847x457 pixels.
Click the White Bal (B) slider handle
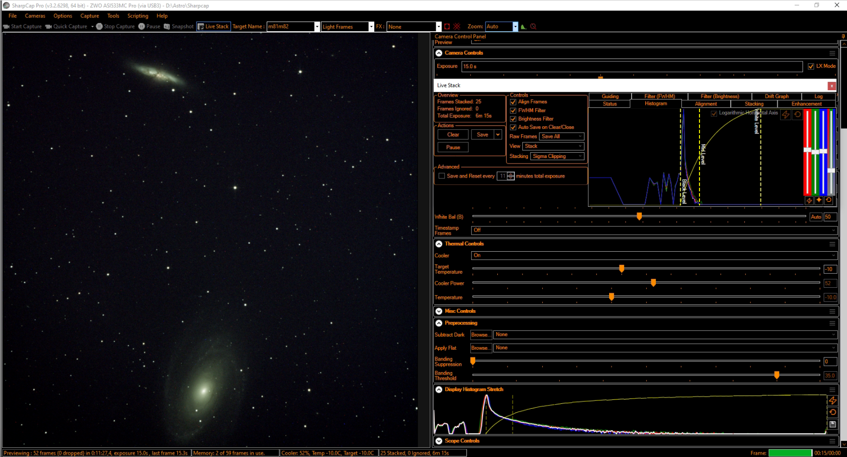pos(639,216)
